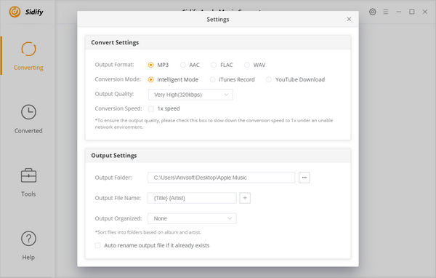Select AAC output format
The height and width of the screenshot is (278, 436).
click(x=182, y=65)
